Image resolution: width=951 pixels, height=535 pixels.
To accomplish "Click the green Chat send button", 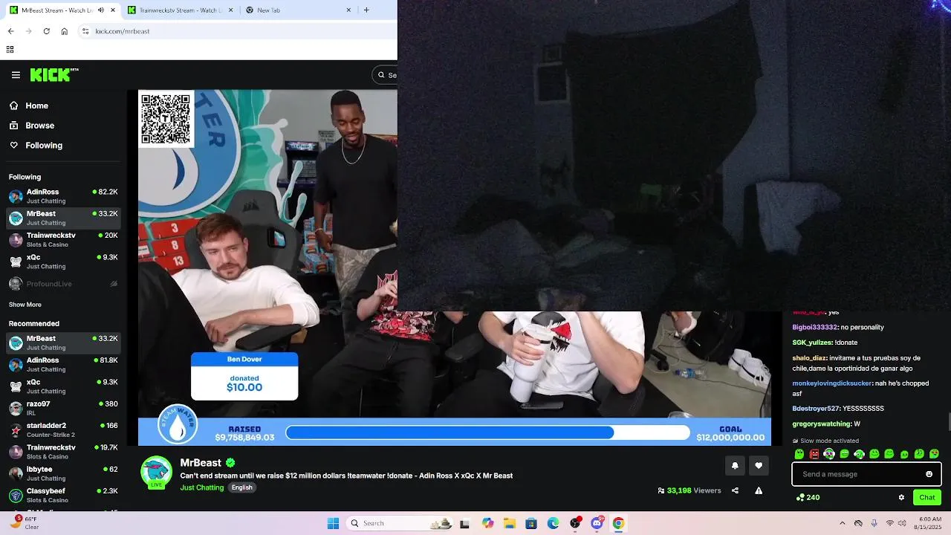I will 927,498.
